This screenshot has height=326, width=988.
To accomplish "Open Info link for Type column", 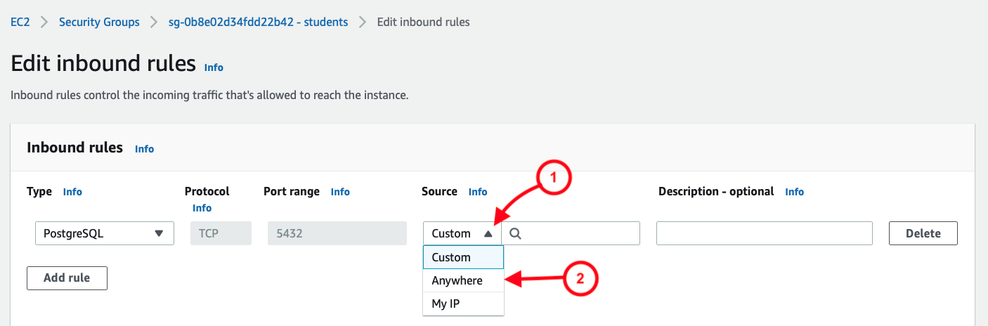I will (x=72, y=191).
